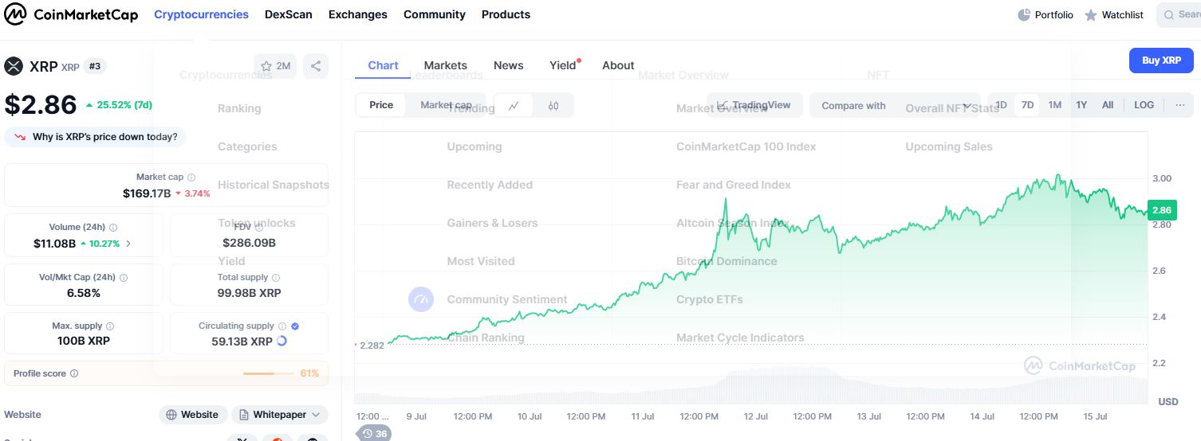The width and height of the screenshot is (1201, 441).
Task: Focus the Search input field
Action: point(1179,15)
